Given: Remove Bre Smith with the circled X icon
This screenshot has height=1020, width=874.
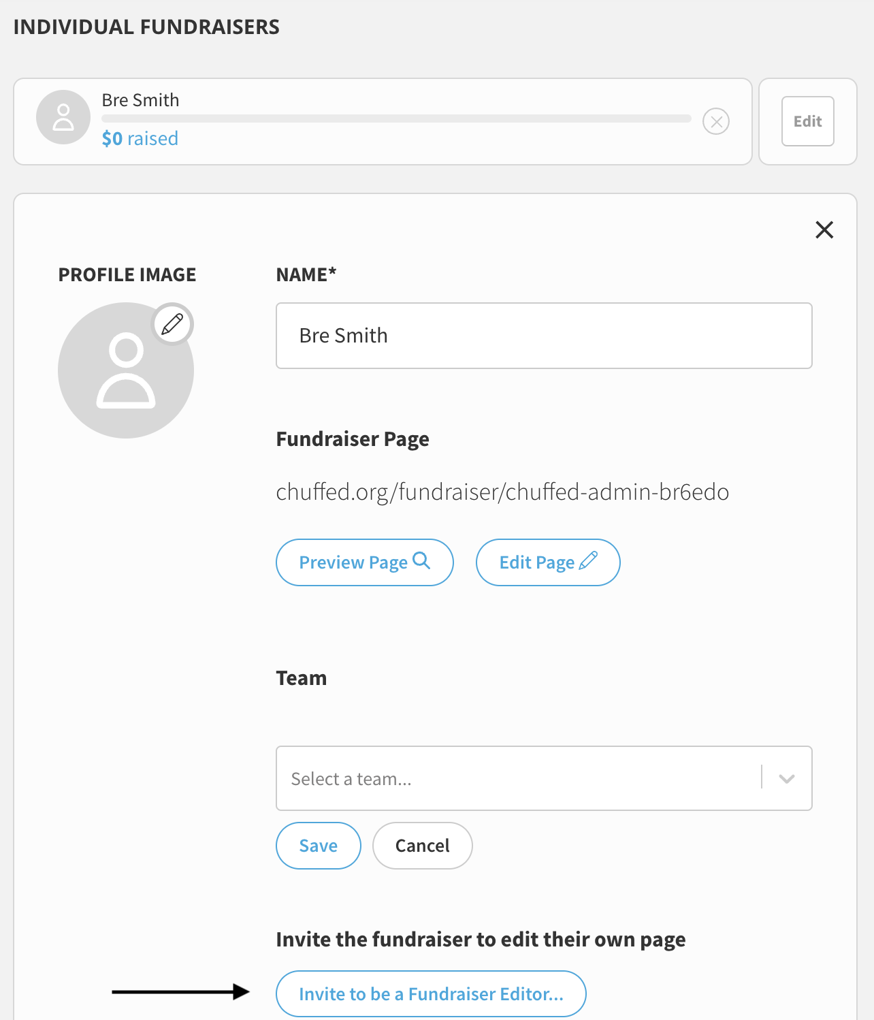Looking at the screenshot, I should (x=716, y=122).
